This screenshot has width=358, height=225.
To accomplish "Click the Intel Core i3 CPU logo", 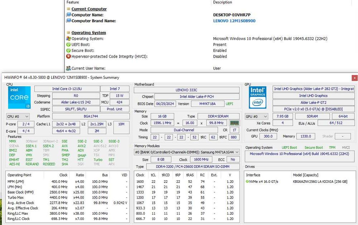I will [19, 98].
